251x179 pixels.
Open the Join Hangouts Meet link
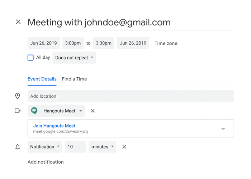click(54, 126)
